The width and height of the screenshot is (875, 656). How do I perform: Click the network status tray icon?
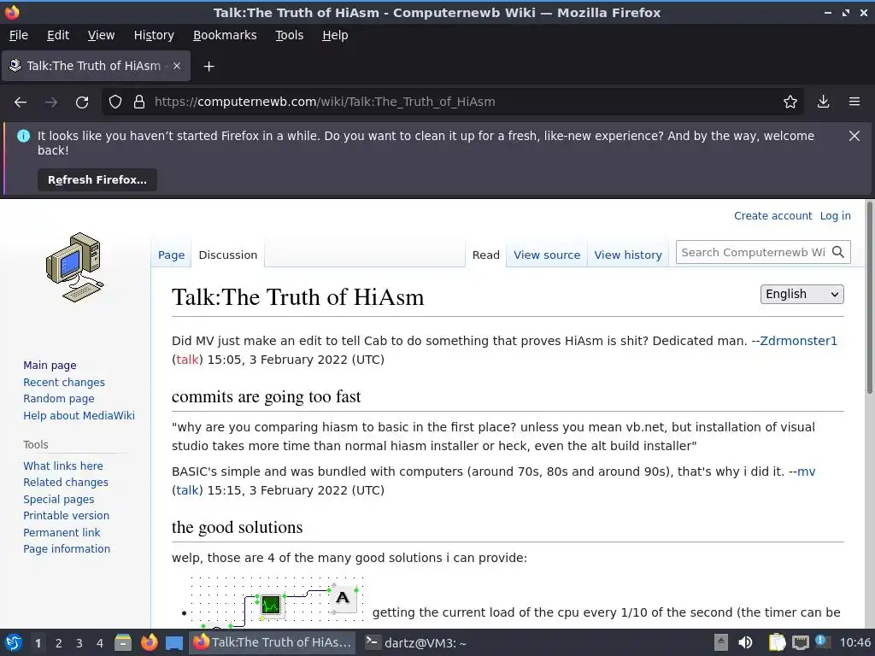coord(800,642)
